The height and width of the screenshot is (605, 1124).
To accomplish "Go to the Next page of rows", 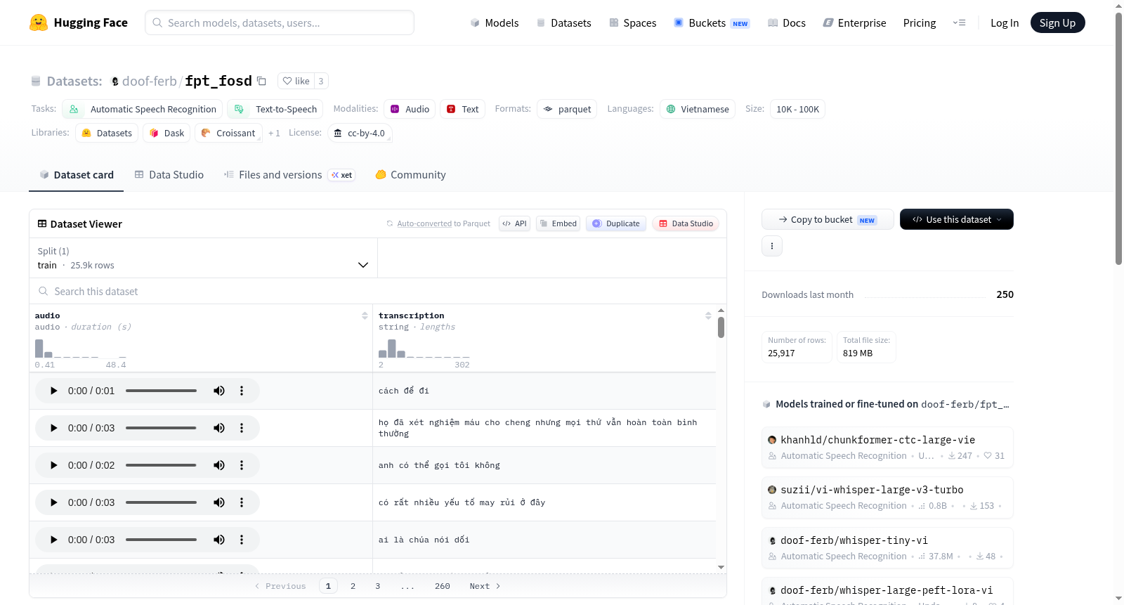I will (485, 586).
